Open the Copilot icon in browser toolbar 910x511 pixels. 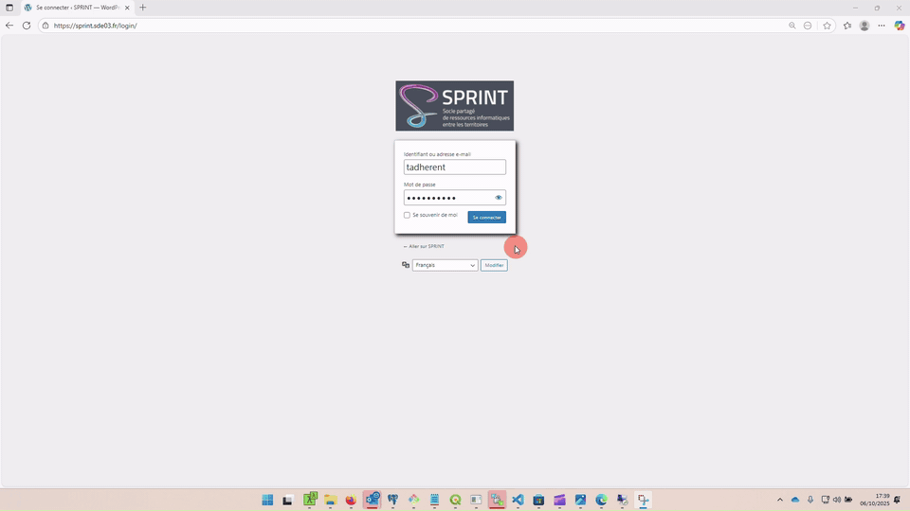[900, 26]
